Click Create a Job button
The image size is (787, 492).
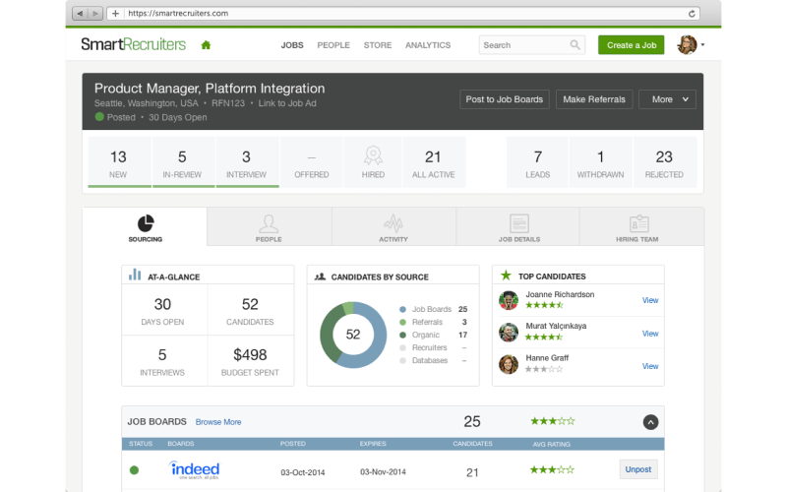632,45
